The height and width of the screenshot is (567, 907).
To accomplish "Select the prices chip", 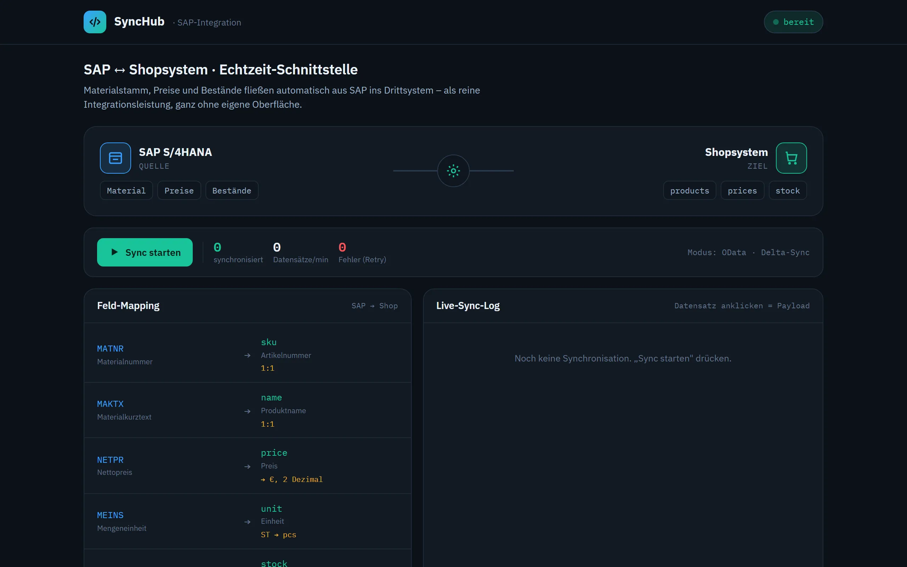I will [x=743, y=191].
